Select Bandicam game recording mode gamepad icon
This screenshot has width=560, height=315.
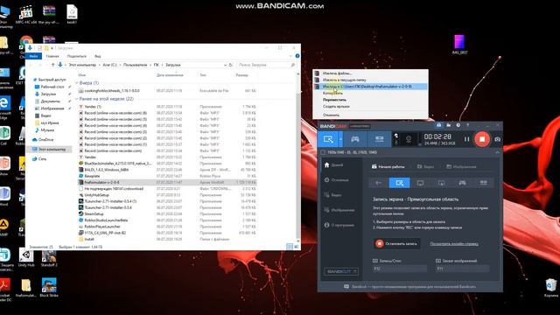click(x=354, y=139)
